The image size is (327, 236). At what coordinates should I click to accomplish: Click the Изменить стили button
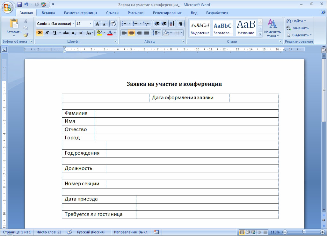tap(272, 28)
